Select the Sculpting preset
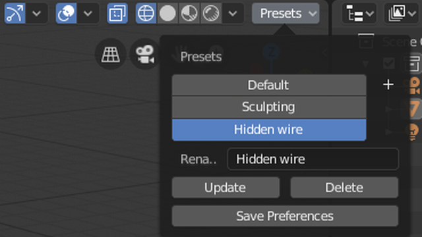Viewport: 422px width, 237px height. click(269, 107)
